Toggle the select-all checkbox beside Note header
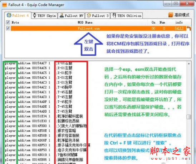This screenshot has height=164, width=196. pos(8,22)
